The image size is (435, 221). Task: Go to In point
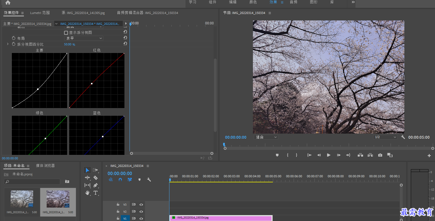coord(309,155)
